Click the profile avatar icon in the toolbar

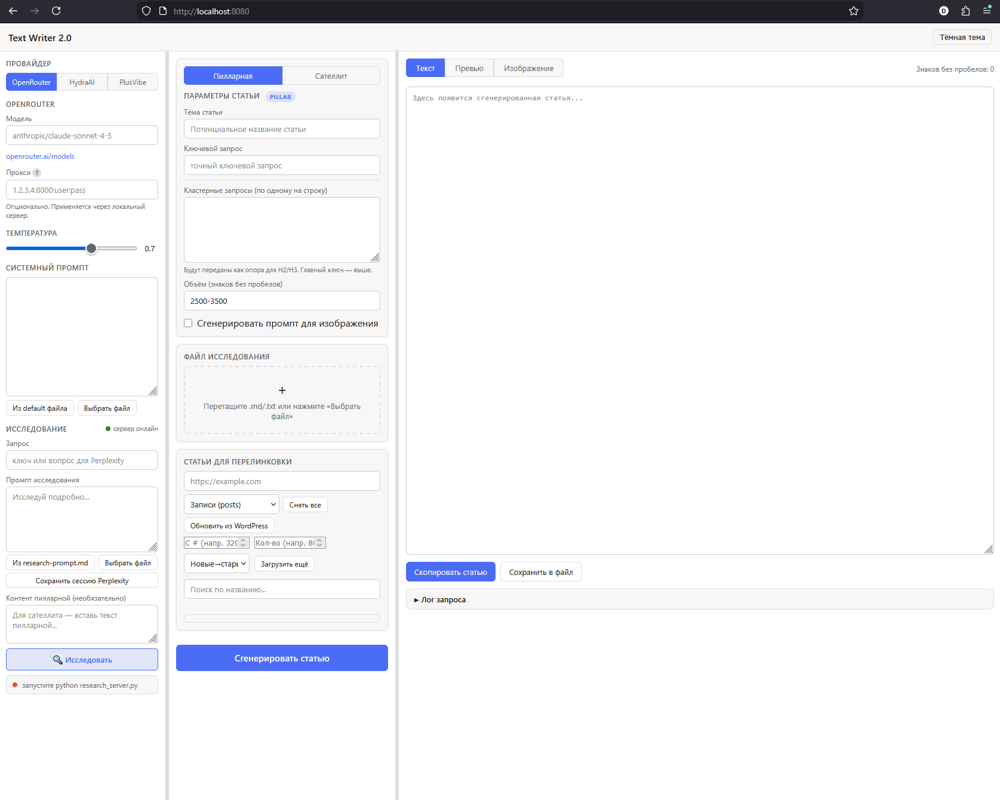[x=944, y=11]
